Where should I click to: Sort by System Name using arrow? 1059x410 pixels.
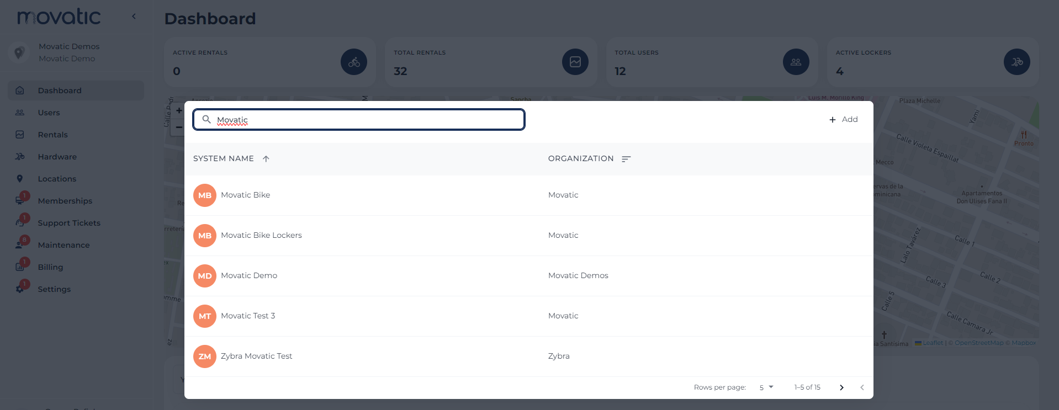pyautogui.click(x=266, y=159)
